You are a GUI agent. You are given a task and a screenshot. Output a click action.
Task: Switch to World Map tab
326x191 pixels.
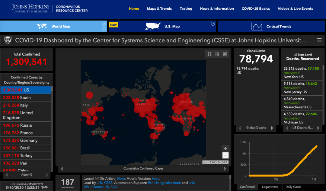click(x=53, y=26)
